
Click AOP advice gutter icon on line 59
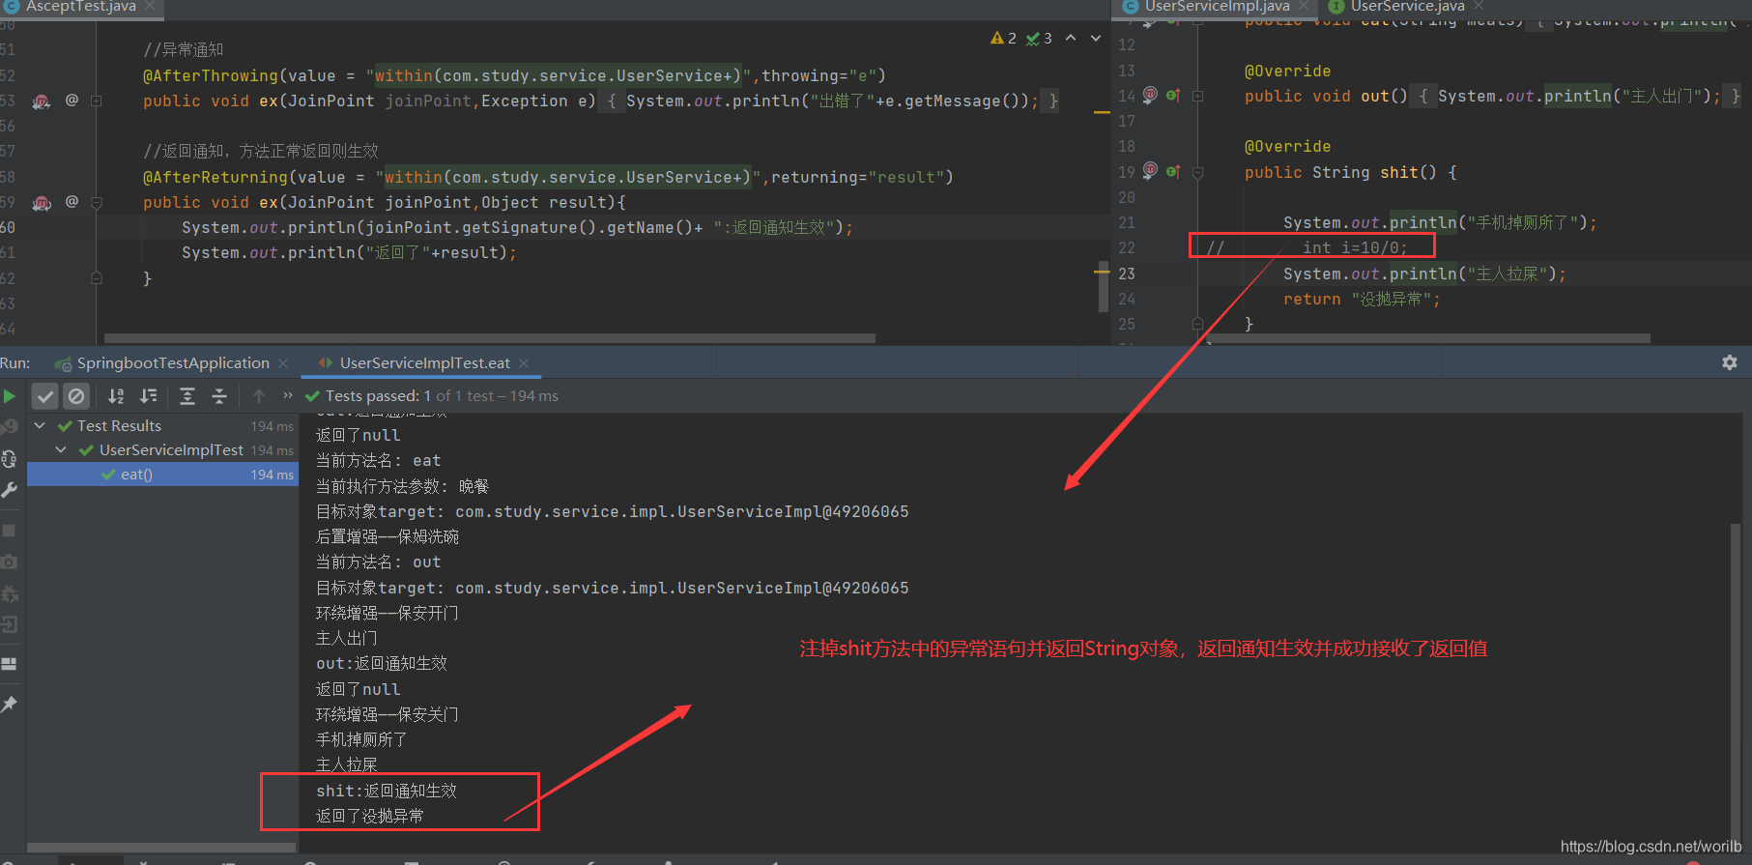coord(42,203)
